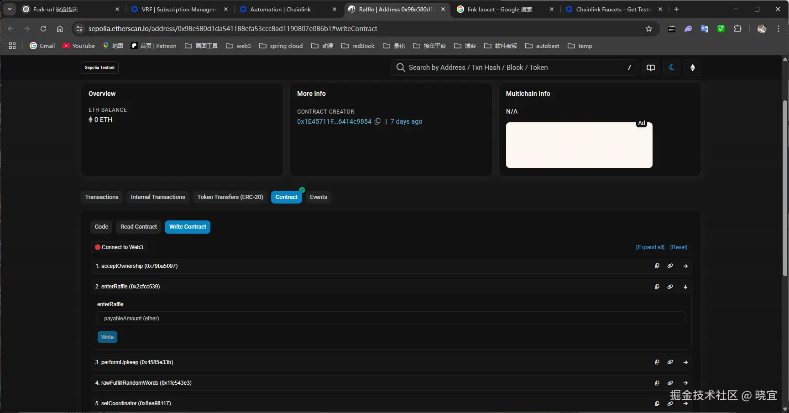Screen dimensions: 789x413
Task: Open the apps grid in bookmarks bar
Action: [x=12, y=46]
